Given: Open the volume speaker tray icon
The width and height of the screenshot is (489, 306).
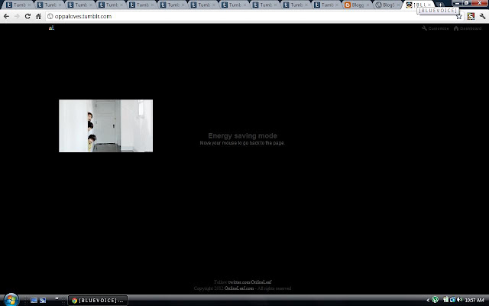Looking at the screenshot, I should (x=459, y=300).
